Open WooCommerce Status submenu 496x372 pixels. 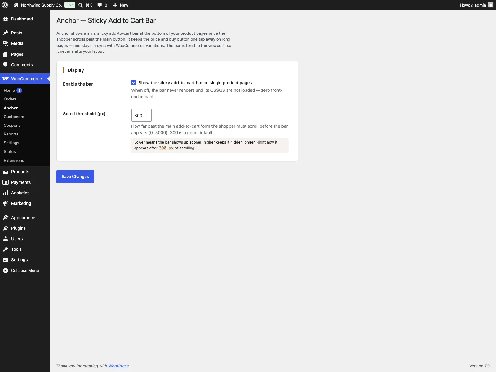pos(10,152)
